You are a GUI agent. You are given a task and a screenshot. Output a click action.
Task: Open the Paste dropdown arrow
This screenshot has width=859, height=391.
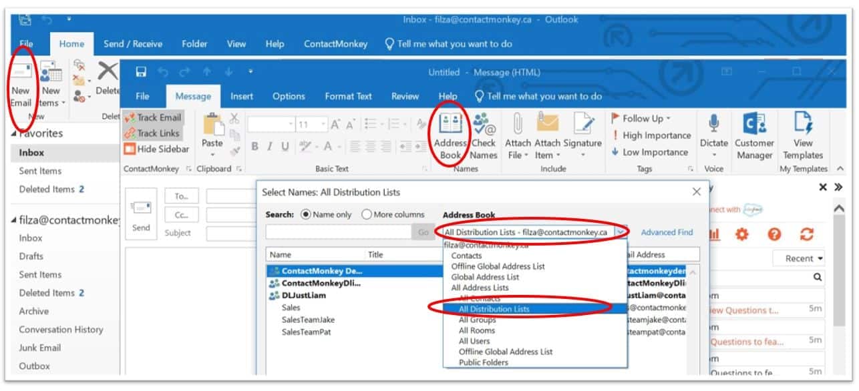212,154
